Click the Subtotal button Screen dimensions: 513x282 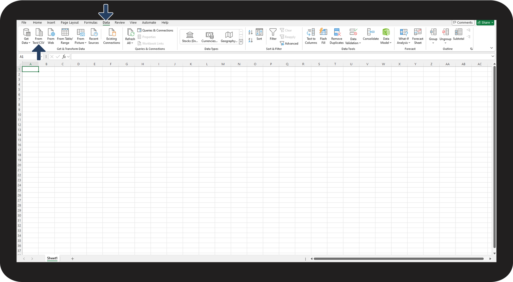point(459,35)
